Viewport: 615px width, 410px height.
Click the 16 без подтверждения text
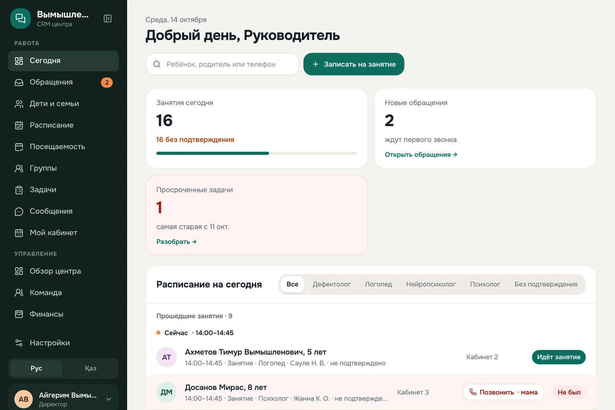pos(195,139)
